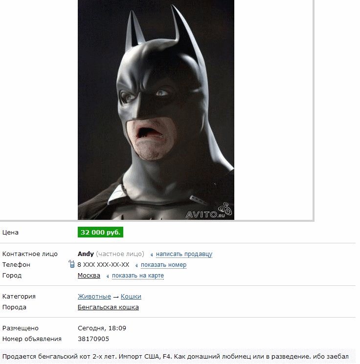Open the Москва city link
This screenshot has height=364, width=360.
click(89, 276)
